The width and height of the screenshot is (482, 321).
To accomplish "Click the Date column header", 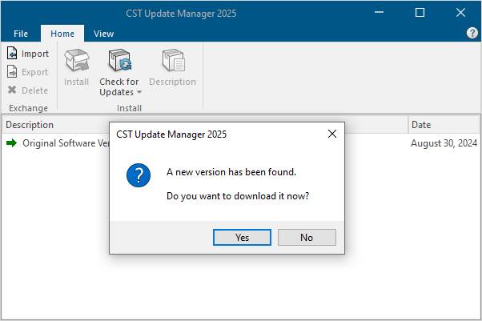I will tap(444, 125).
